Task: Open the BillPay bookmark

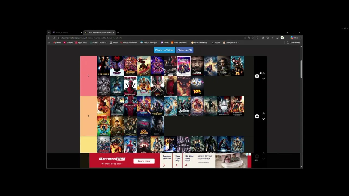Action: (x=129, y=42)
